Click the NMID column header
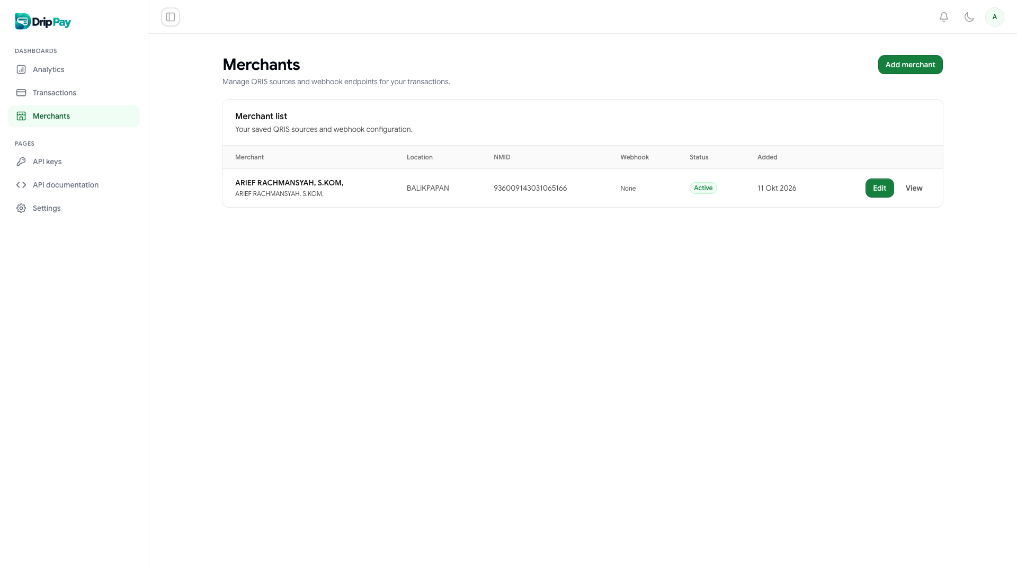 (x=502, y=157)
